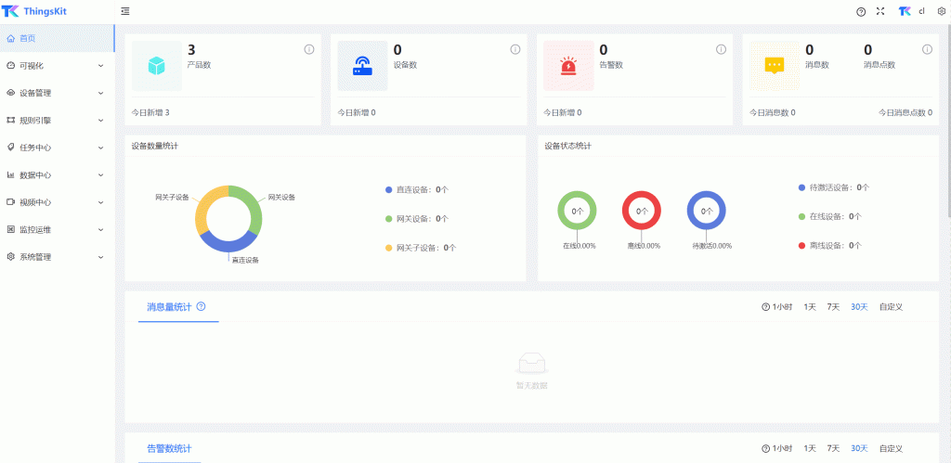The width and height of the screenshot is (951, 463).
Task: Toggle 网关设备 legend item in device chart
Action: coord(417,219)
